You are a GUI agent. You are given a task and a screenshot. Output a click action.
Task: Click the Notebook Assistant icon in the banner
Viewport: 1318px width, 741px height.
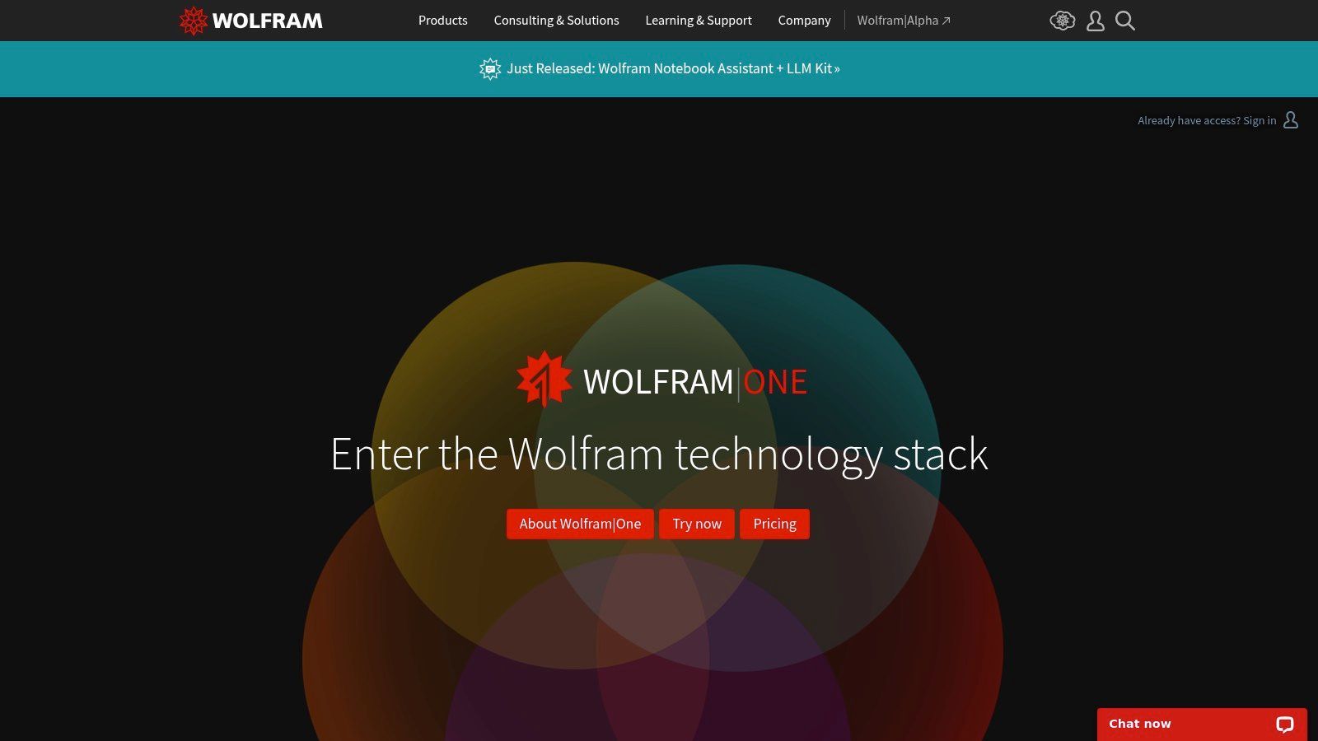pyautogui.click(x=490, y=68)
